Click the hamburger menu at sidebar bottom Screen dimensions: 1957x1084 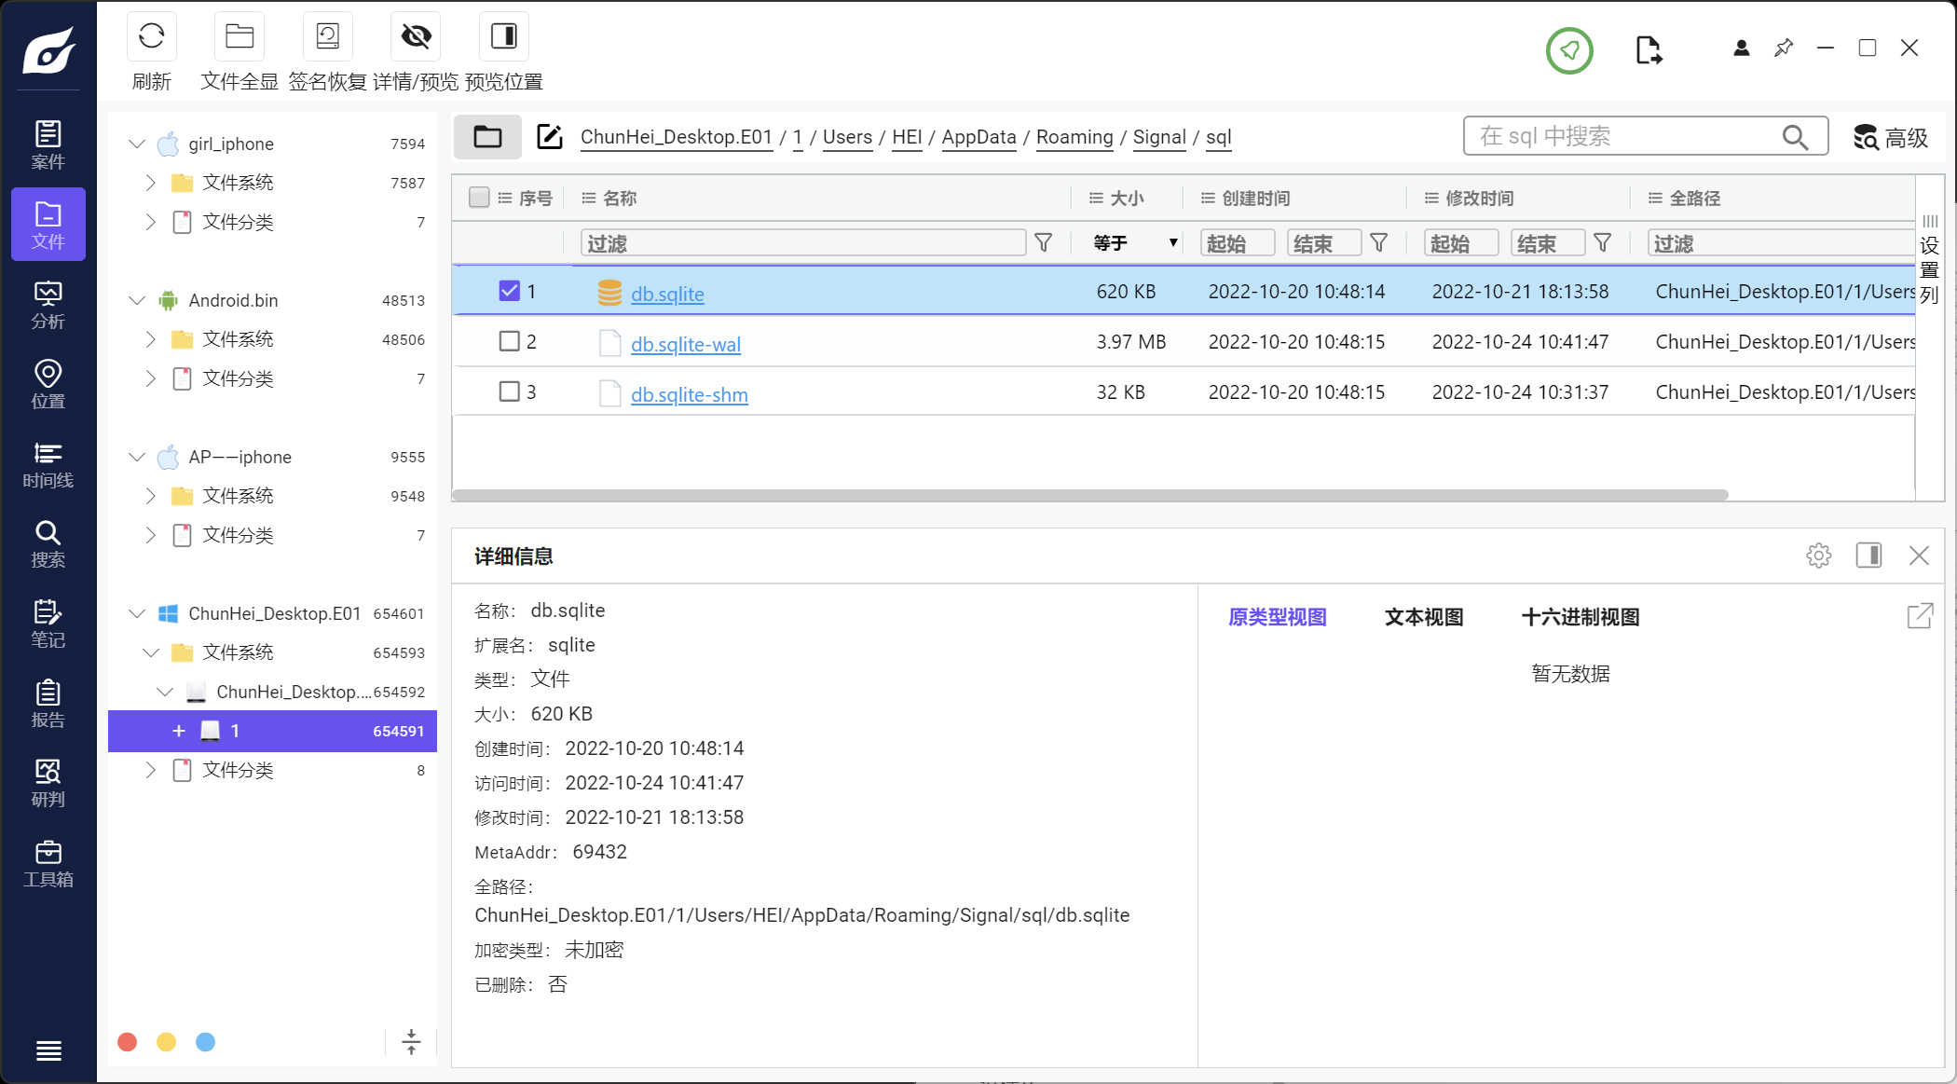point(48,1050)
